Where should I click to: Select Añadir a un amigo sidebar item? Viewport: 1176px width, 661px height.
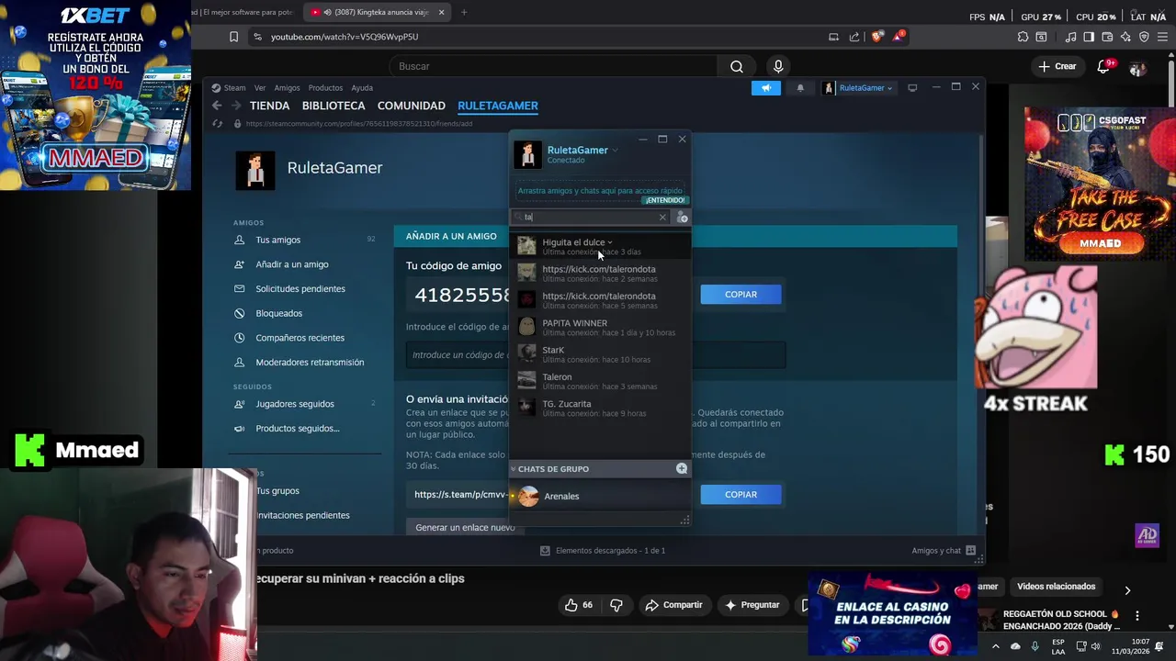coord(292,264)
